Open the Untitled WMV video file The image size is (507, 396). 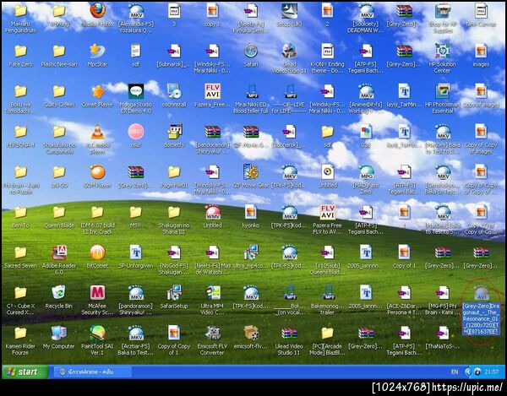(212, 213)
